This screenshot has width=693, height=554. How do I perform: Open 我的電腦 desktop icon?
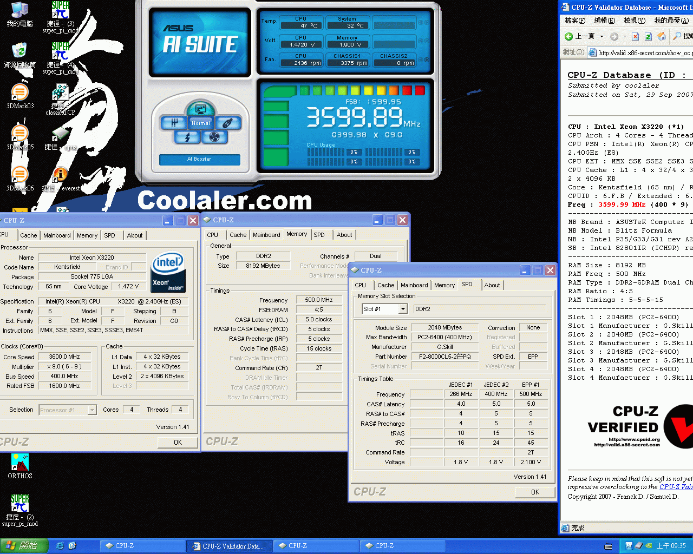[20, 15]
